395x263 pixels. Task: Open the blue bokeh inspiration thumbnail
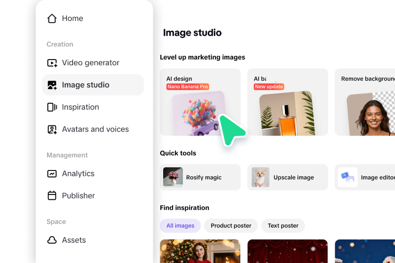(x=364, y=251)
